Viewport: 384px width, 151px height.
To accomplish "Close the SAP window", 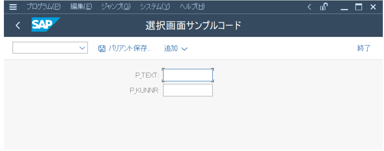I will [373, 7].
